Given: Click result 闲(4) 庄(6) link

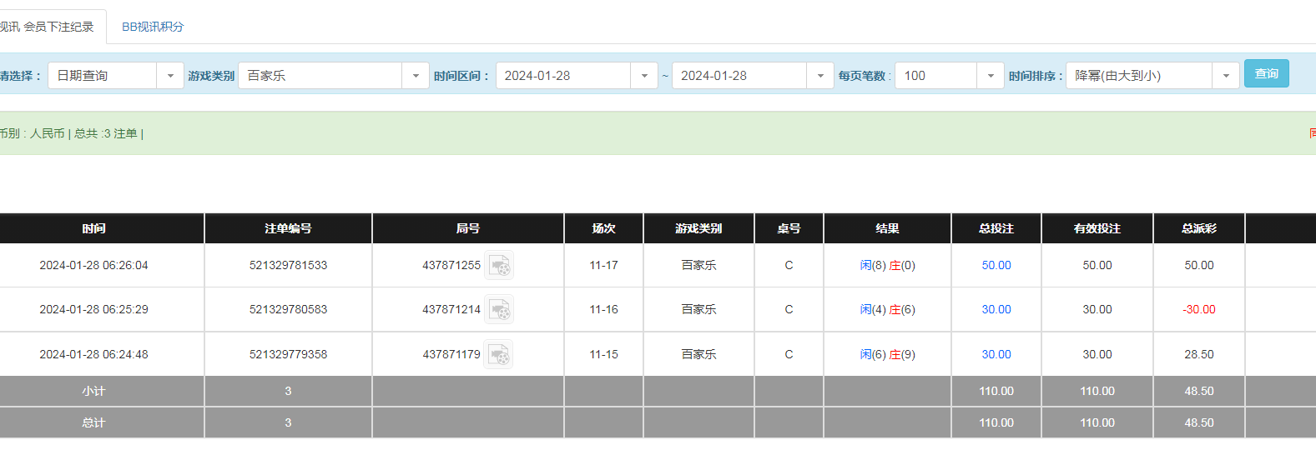Looking at the screenshot, I should (887, 310).
